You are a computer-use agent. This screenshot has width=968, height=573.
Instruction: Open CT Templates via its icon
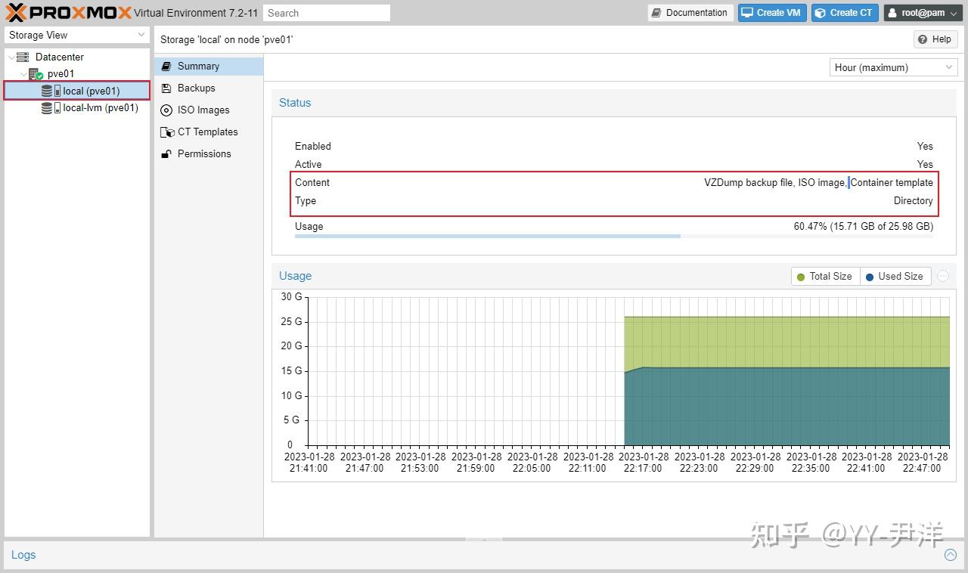point(167,132)
